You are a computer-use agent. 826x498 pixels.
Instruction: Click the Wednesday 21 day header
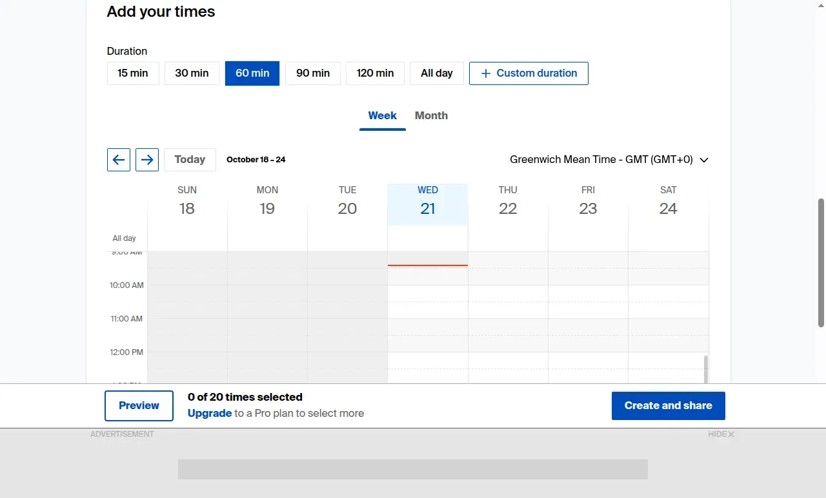[x=428, y=204]
